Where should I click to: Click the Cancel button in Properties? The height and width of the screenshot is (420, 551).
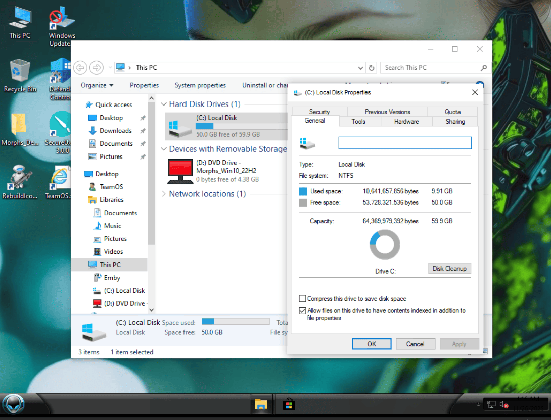pos(415,344)
